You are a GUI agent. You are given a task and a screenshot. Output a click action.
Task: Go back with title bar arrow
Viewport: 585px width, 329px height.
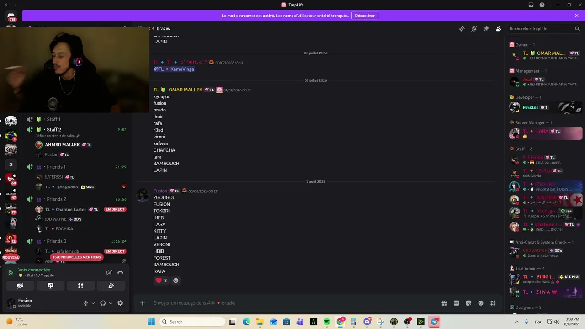click(7, 5)
